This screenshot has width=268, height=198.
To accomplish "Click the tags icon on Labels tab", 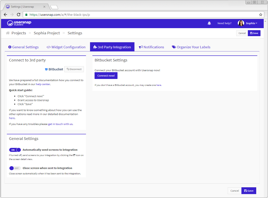I will tap(174, 47).
